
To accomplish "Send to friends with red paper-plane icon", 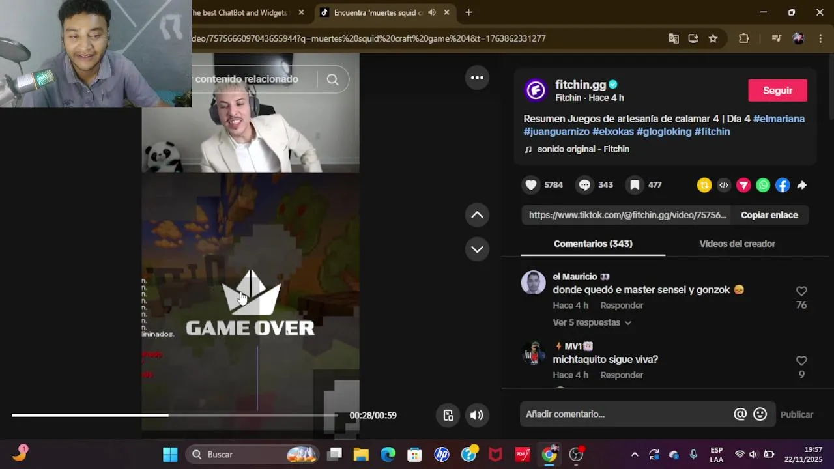I will click(743, 185).
